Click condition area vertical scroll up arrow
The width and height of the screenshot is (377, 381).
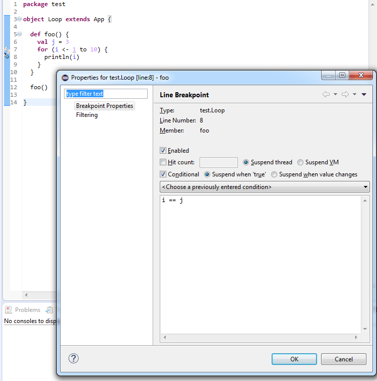pyautogui.click(x=365, y=201)
